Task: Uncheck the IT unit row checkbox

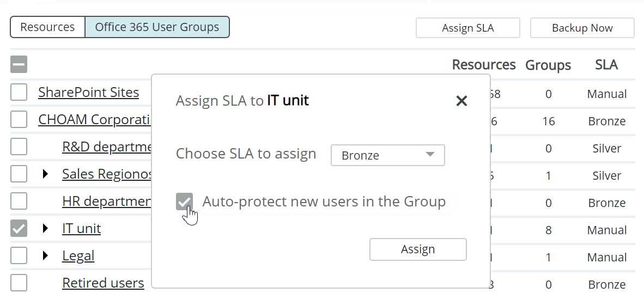Action: pos(19,229)
